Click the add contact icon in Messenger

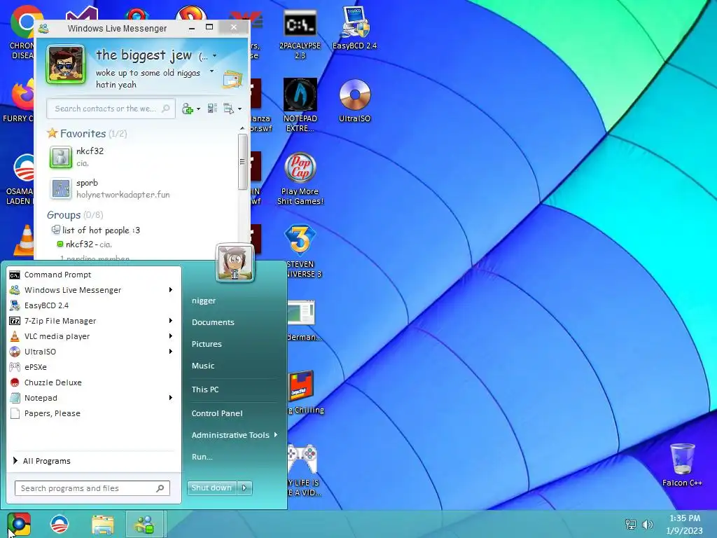tap(187, 109)
